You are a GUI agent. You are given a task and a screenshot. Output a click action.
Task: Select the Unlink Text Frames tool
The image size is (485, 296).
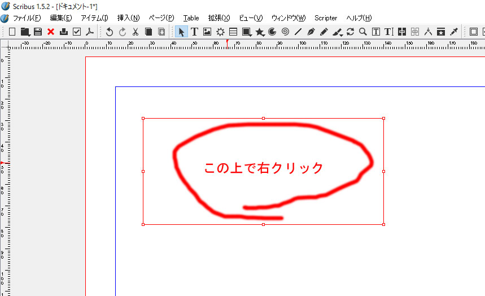[415, 32]
